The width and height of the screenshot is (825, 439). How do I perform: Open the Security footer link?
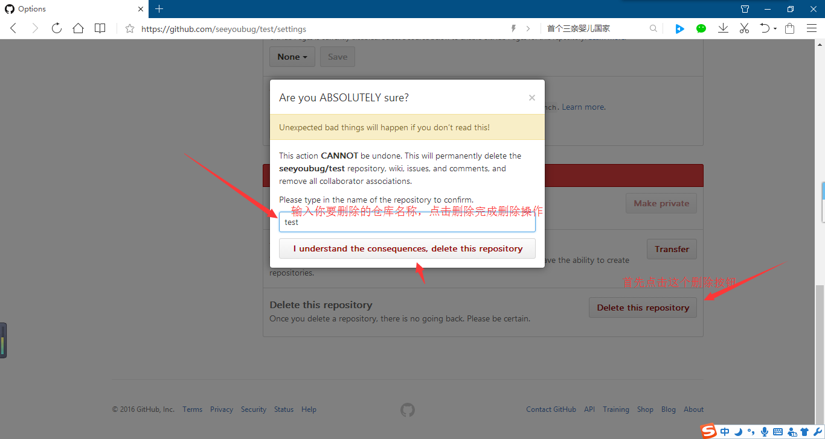pos(254,409)
